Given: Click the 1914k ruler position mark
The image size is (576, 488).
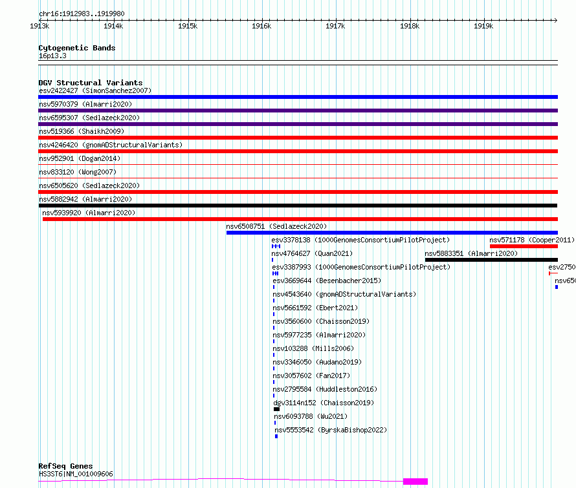Looking at the screenshot, I should coord(113,26).
